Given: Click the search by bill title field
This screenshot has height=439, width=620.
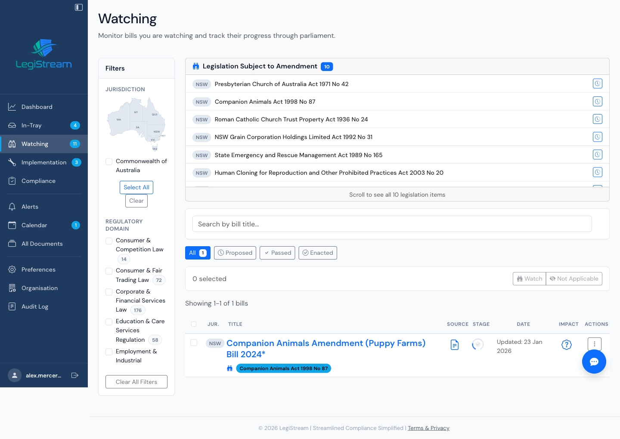Looking at the screenshot, I should pyautogui.click(x=392, y=224).
